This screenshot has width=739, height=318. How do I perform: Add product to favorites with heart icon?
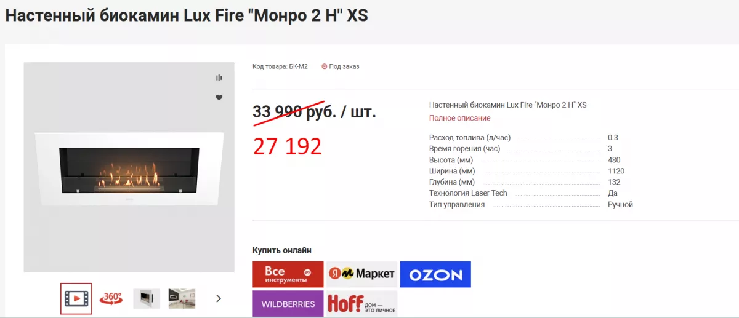click(219, 98)
